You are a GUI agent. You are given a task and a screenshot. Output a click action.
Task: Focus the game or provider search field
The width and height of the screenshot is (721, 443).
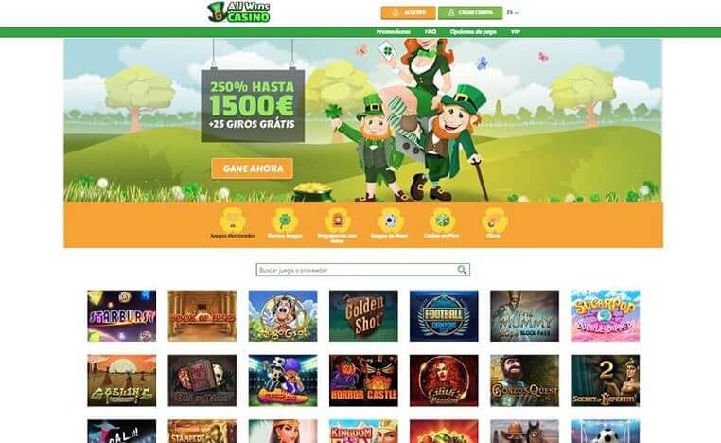coord(362,270)
